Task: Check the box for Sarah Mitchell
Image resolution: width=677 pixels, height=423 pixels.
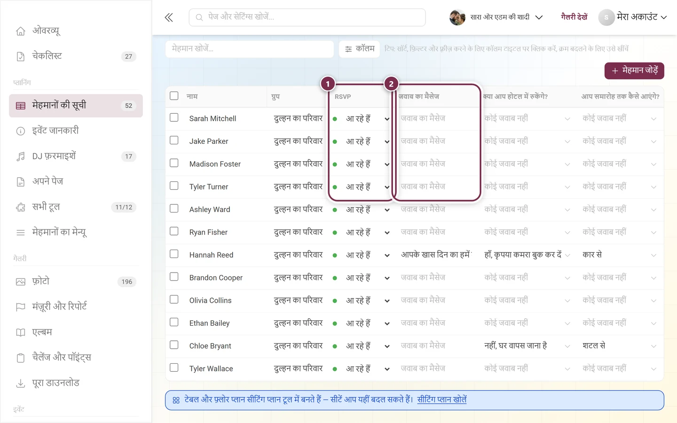Action: click(174, 117)
